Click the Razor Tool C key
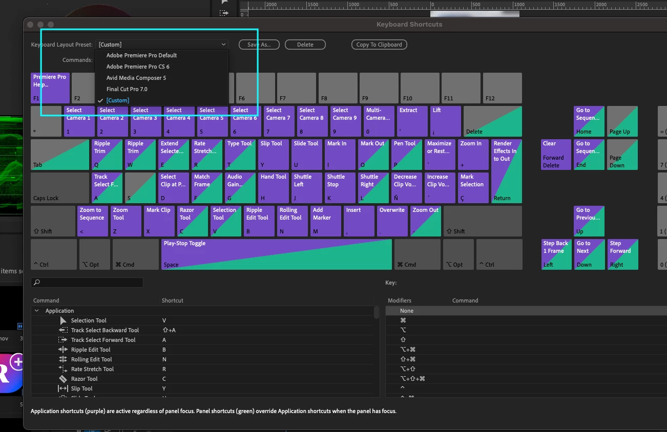The height and width of the screenshot is (432, 667). coord(192,221)
